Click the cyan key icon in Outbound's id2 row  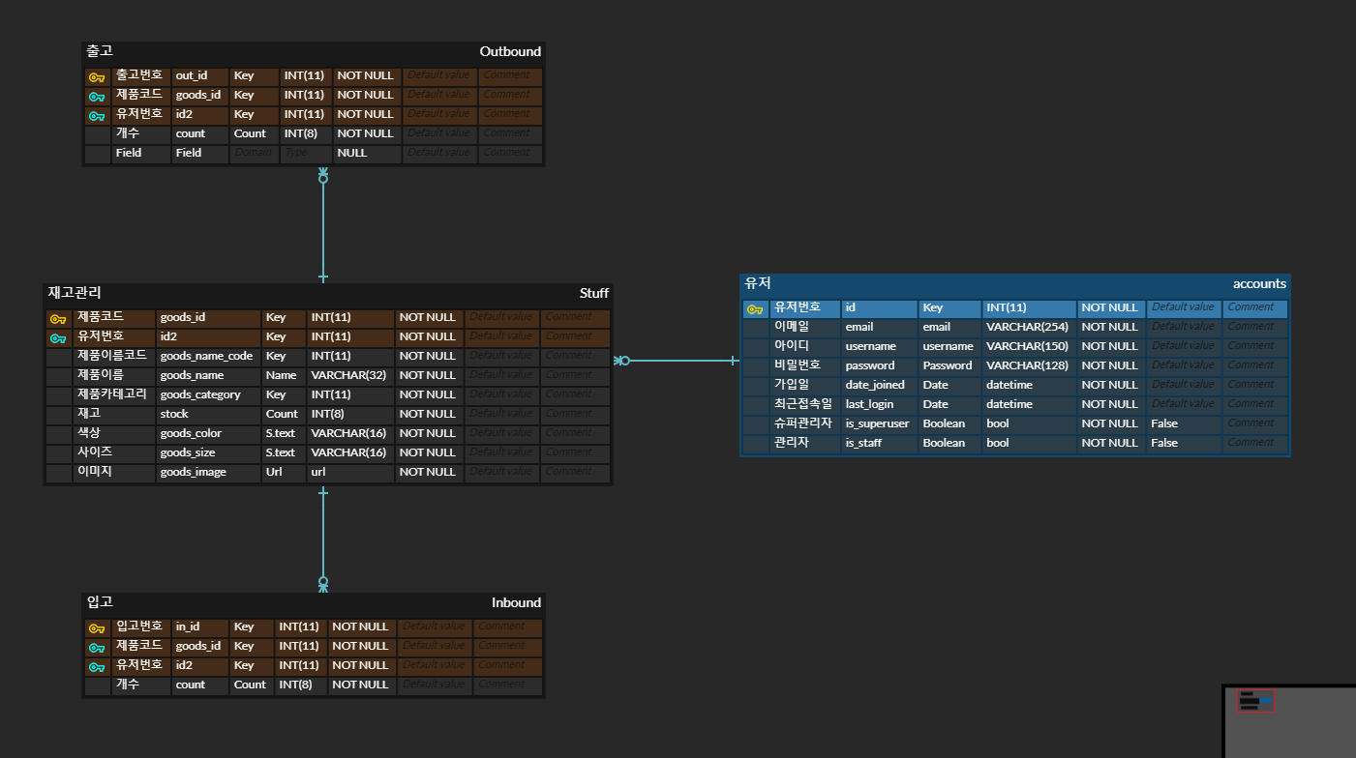click(x=97, y=115)
